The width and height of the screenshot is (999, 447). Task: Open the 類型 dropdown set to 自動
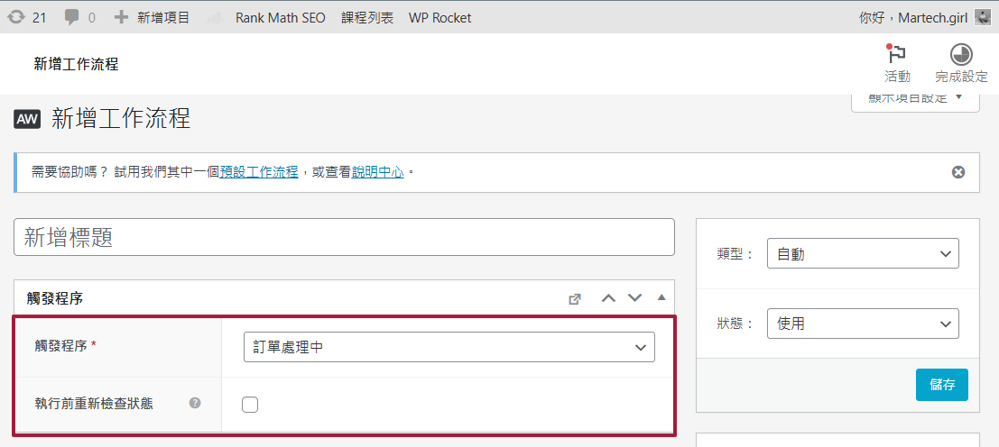click(862, 254)
